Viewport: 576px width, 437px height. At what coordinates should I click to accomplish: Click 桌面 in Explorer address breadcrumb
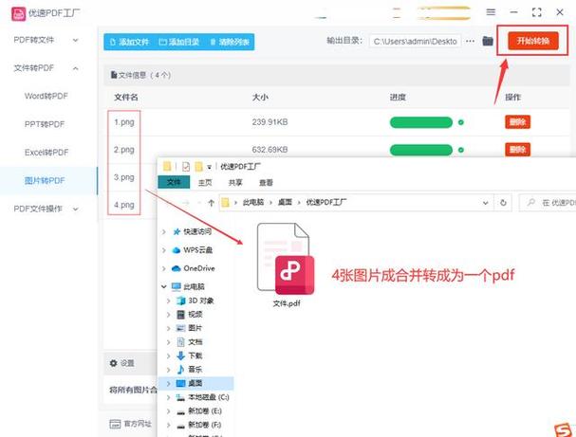[285, 202]
